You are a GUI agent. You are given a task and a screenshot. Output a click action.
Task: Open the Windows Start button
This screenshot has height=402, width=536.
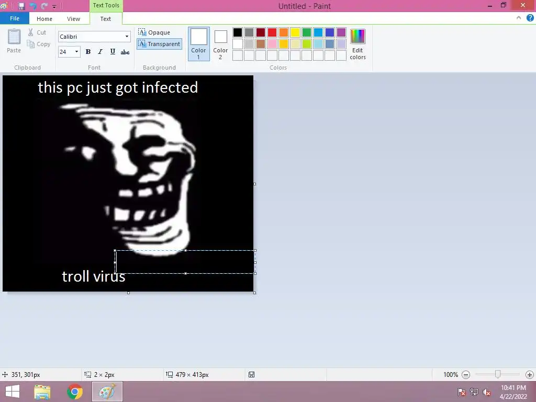coord(13,392)
